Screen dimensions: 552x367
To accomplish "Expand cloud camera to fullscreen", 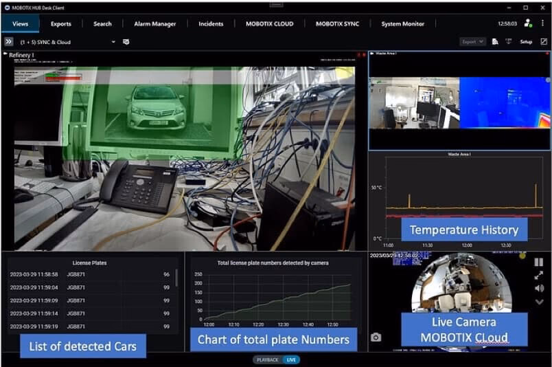I will tap(539, 275).
